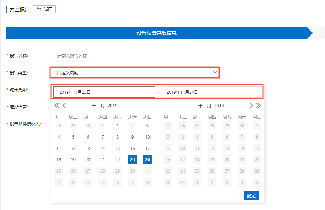Select November 1 in the calendar
The height and width of the screenshot is (210, 325).
click(118, 125)
